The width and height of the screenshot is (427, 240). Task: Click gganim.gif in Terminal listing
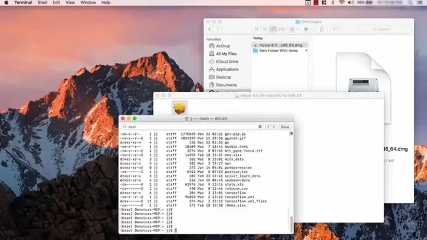point(235,138)
